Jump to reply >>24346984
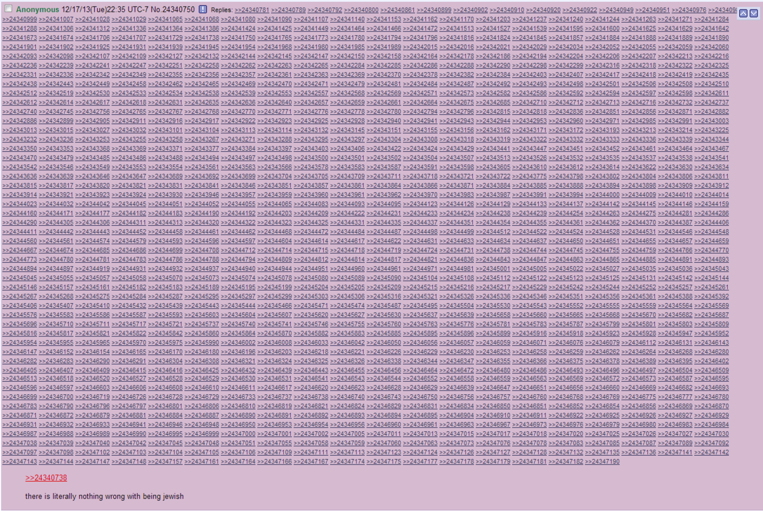The image size is (763, 511). coord(711,425)
